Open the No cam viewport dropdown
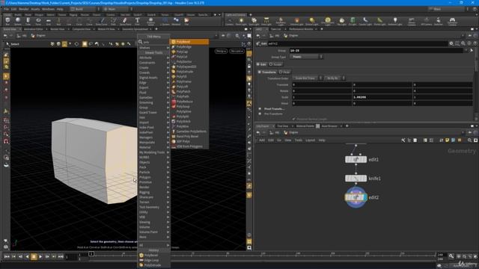The width and height of the screenshot is (479, 269). tap(237, 51)
